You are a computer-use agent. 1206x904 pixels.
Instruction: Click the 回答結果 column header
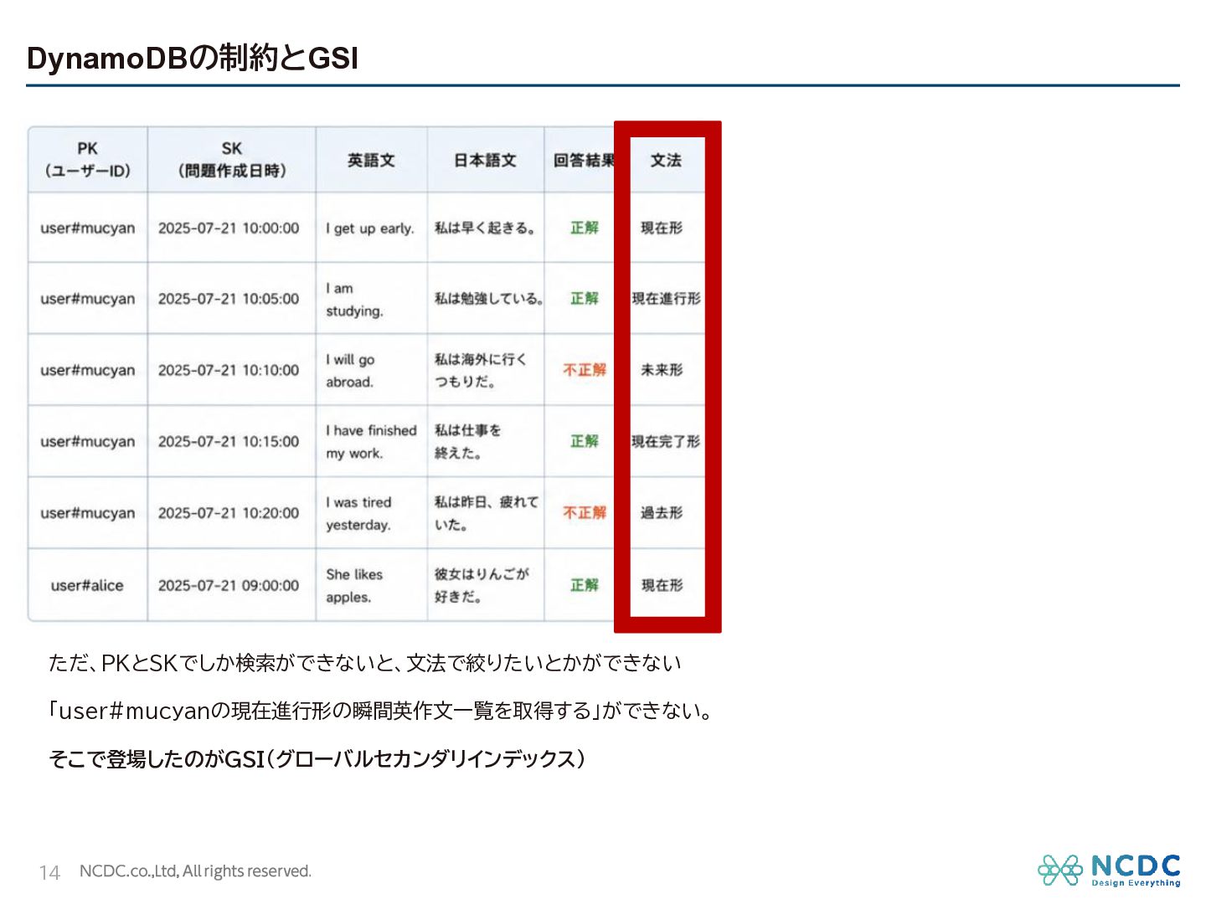[583, 160]
